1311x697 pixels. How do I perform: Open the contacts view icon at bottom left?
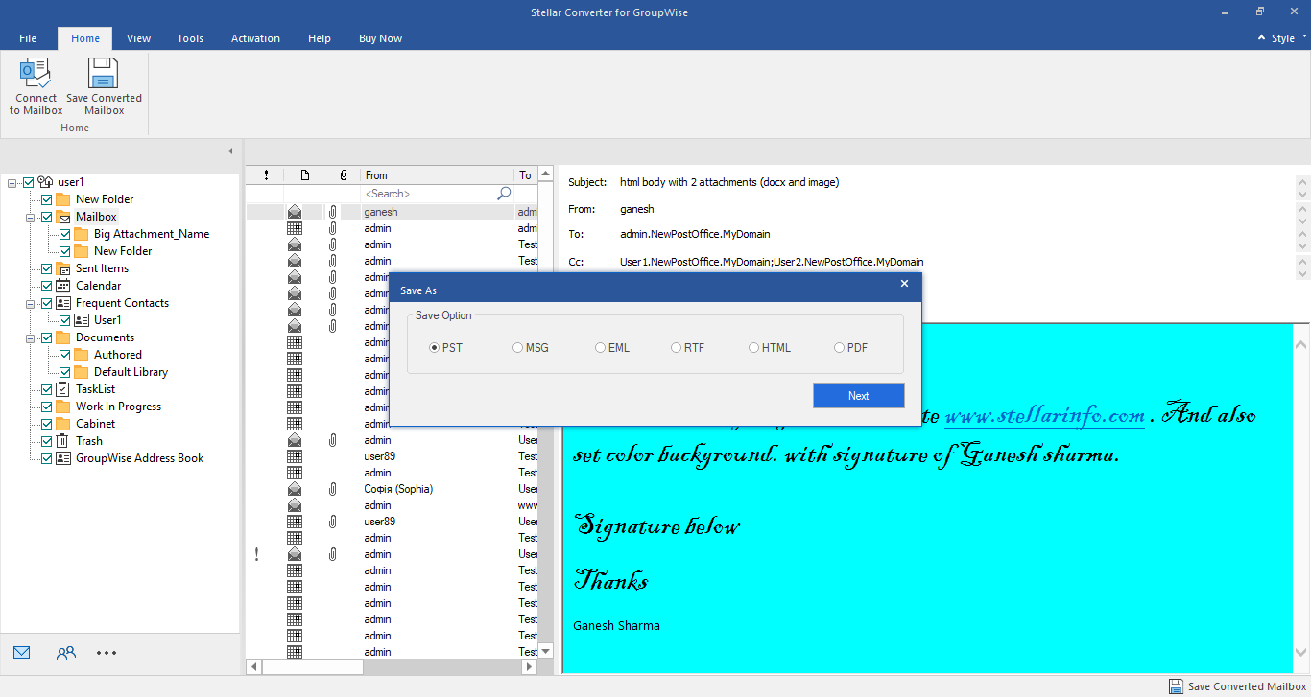[x=65, y=653]
